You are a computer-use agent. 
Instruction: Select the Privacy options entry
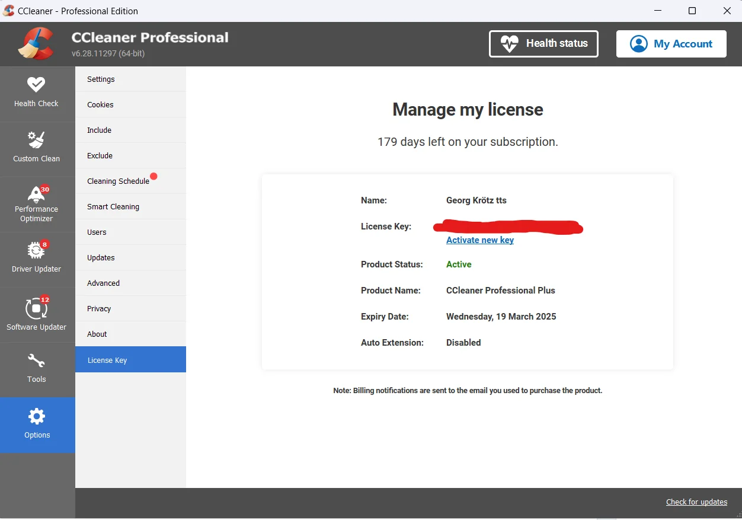coord(130,308)
